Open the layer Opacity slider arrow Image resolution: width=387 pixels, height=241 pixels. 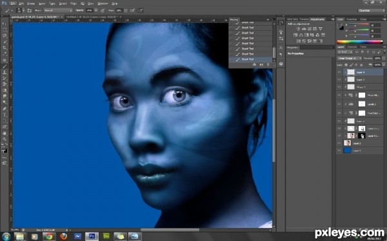pos(383,58)
